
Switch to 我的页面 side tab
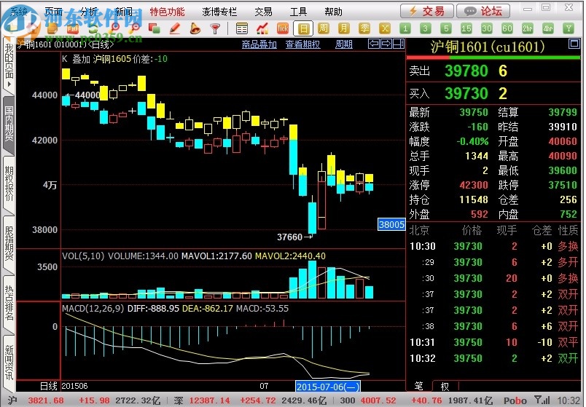[9, 64]
